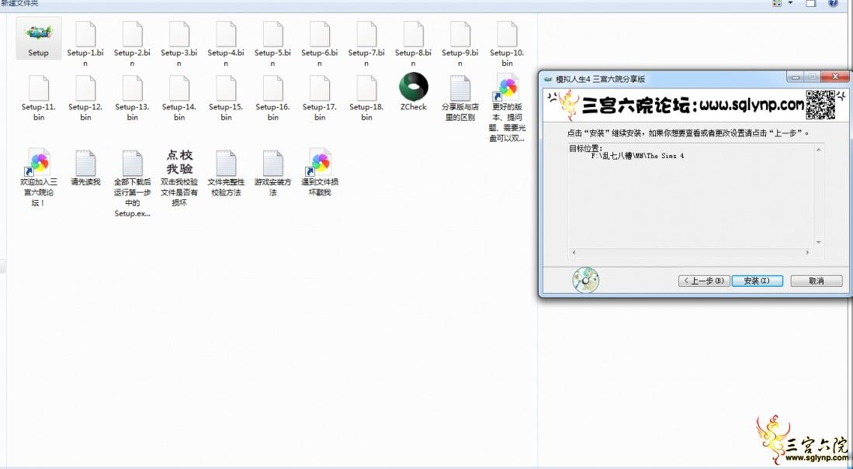
Task: Minimize the 模拟人生4 installer window
Action: 796,78
